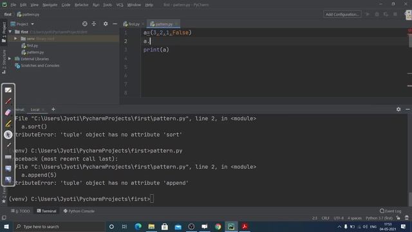The height and width of the screenshot is (232, 412).
Task: Click the Cortana circle icon on taskbar
Action: (x=111, y=226)
